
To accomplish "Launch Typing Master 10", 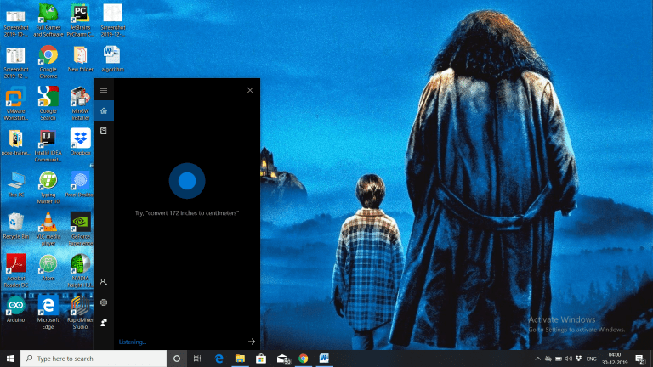I will (x=48, y=187).
